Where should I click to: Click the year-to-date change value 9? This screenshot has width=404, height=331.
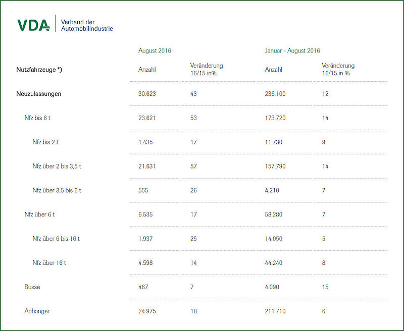324,142
